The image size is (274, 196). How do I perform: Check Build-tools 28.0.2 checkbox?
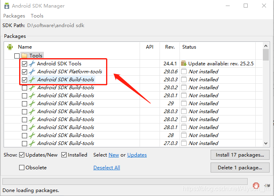(24, 120)
